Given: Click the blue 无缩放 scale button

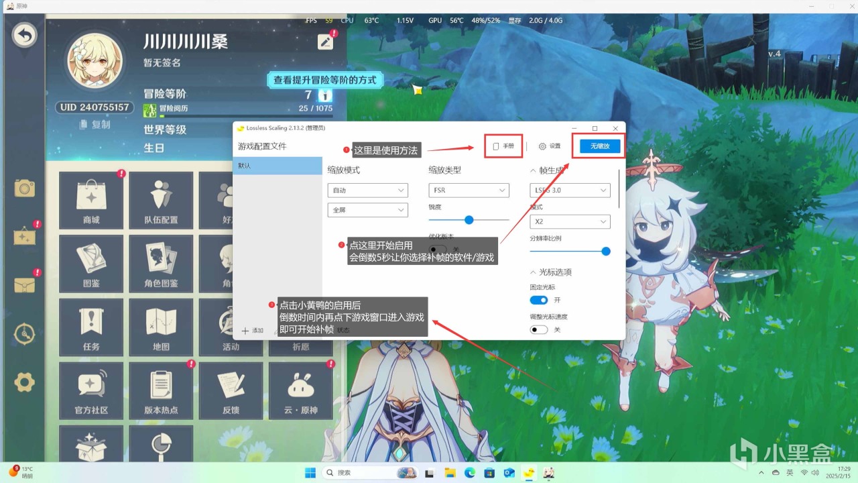Looking at the screenshot, I should point(600,146).
